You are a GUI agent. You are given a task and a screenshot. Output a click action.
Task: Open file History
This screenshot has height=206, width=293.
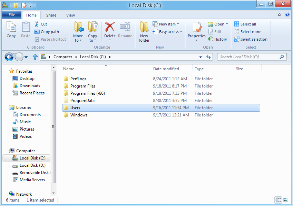[217, 39]
